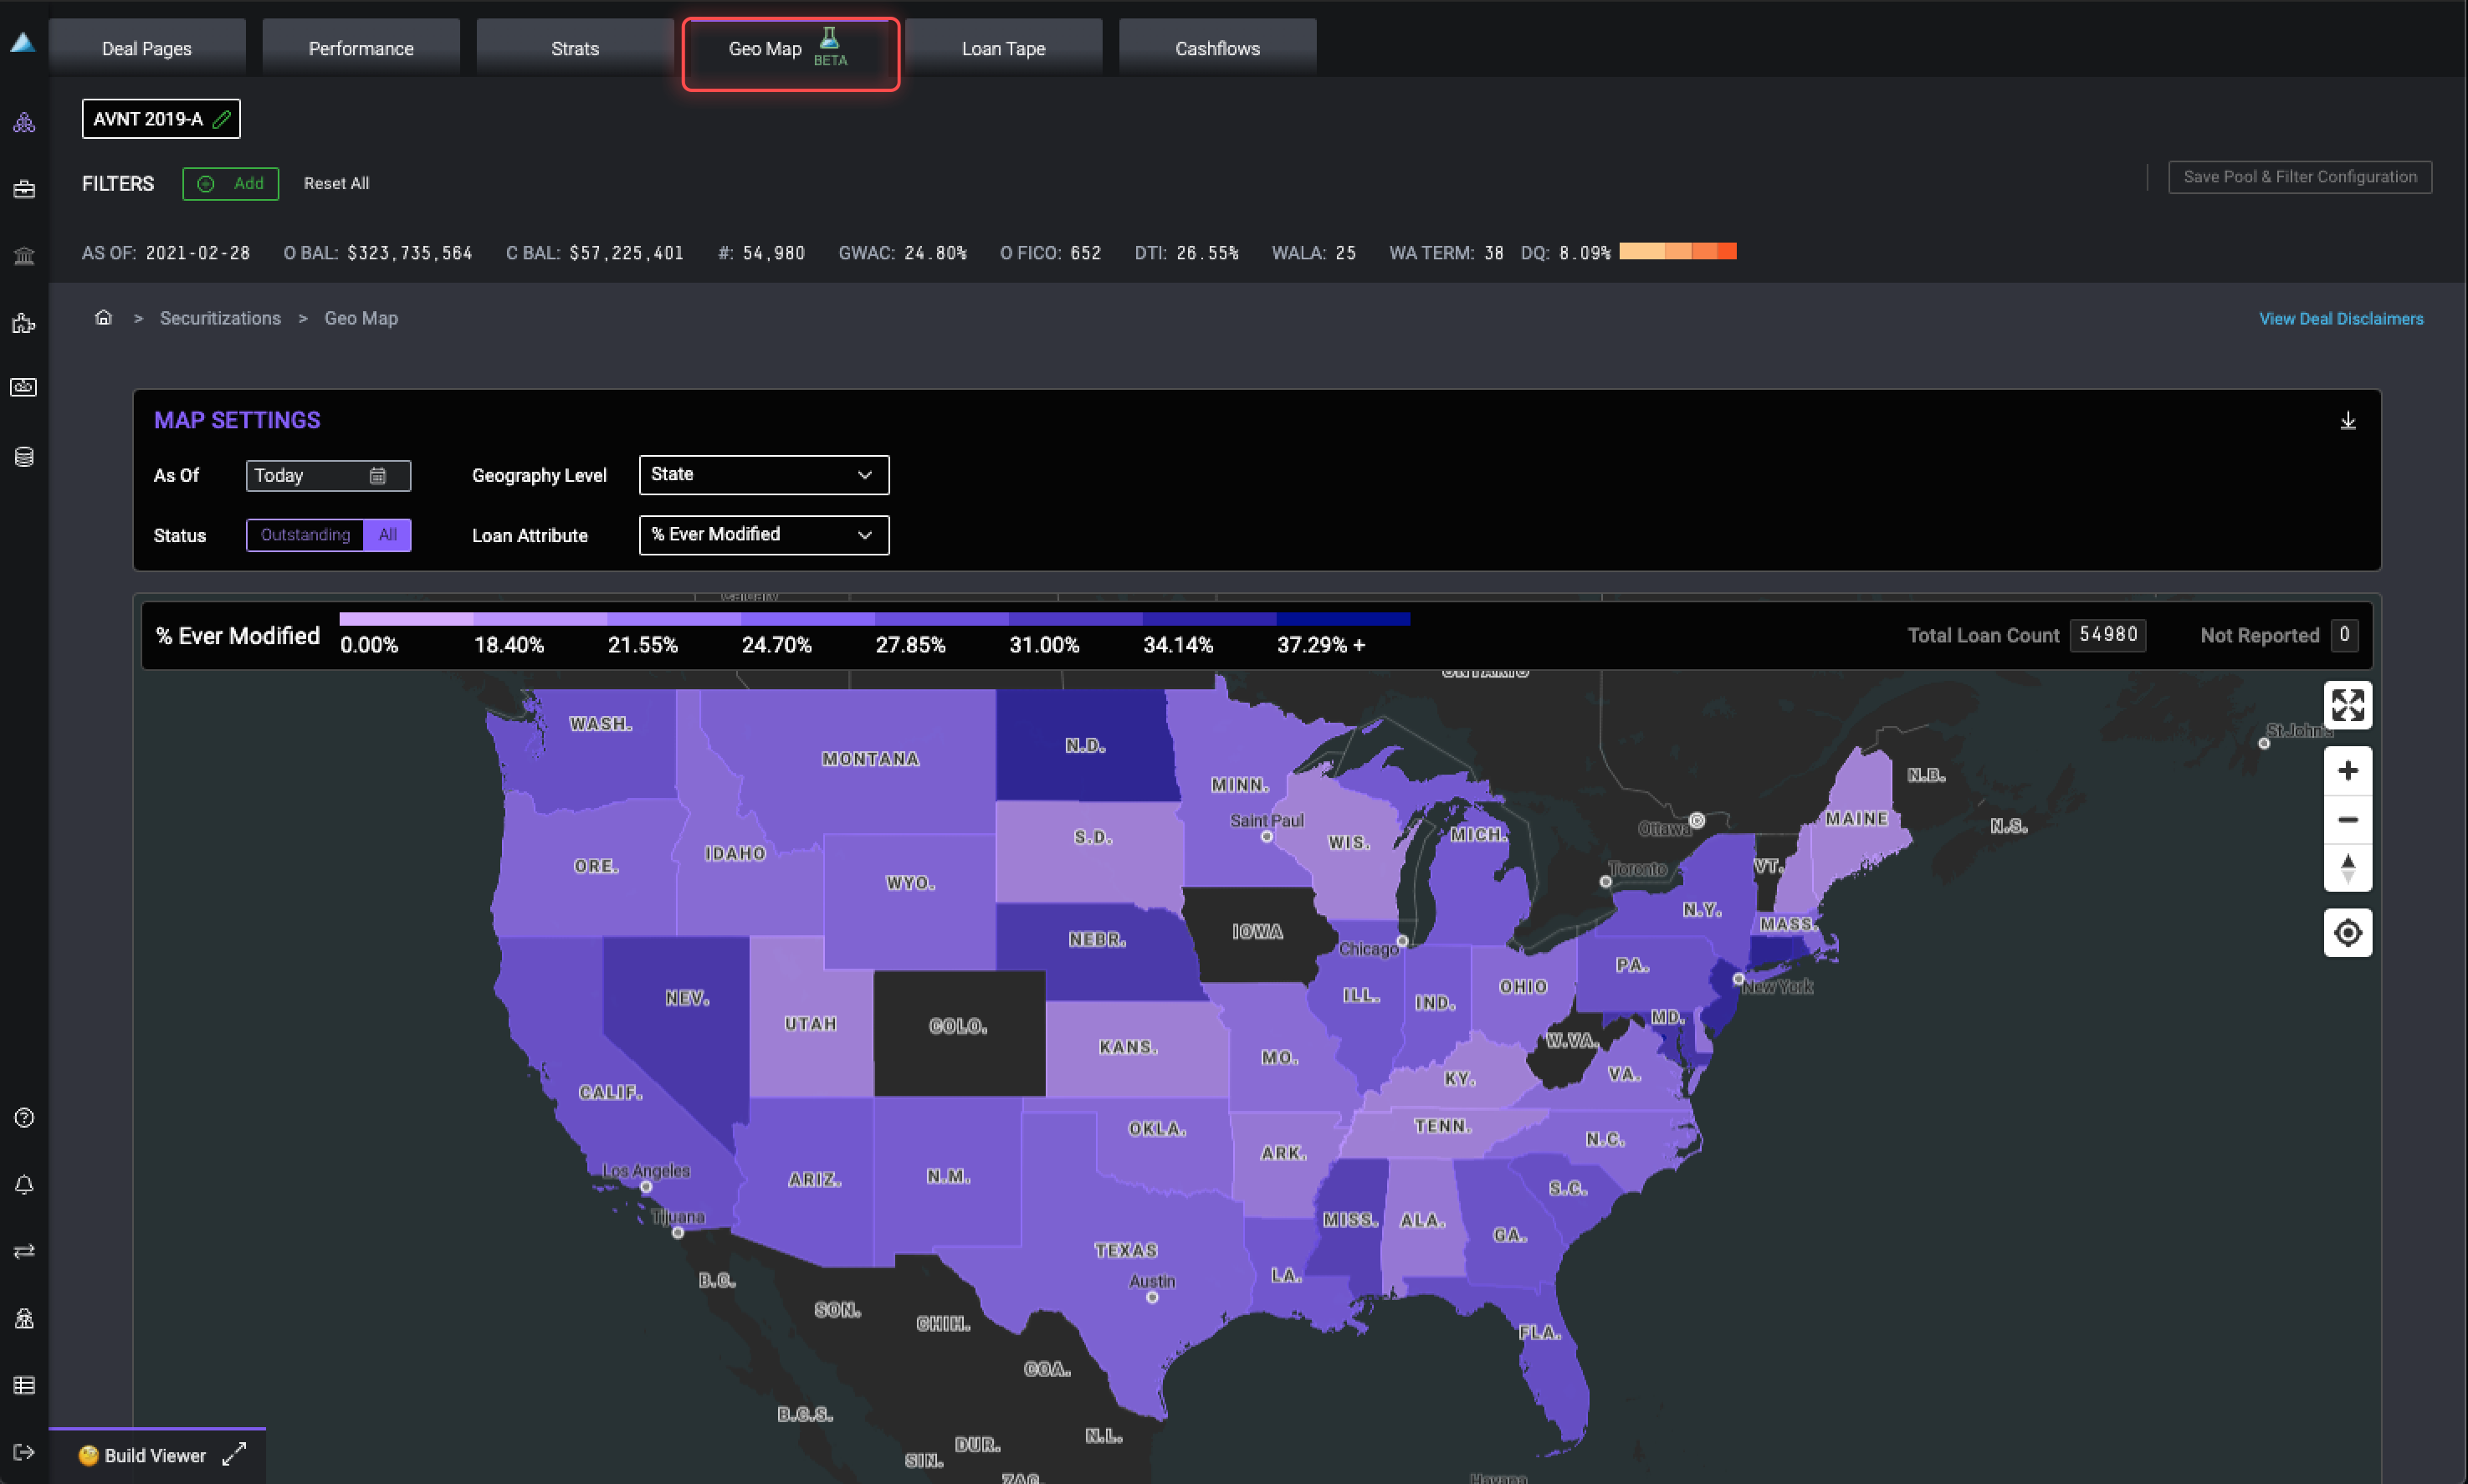Open notifications bell in sidebar

point(24,1185)
